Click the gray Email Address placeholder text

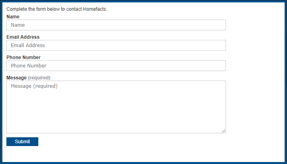click(x=28, y=45)
